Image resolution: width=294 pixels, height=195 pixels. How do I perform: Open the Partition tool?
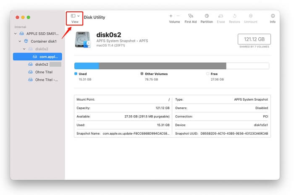coord(207,18)
